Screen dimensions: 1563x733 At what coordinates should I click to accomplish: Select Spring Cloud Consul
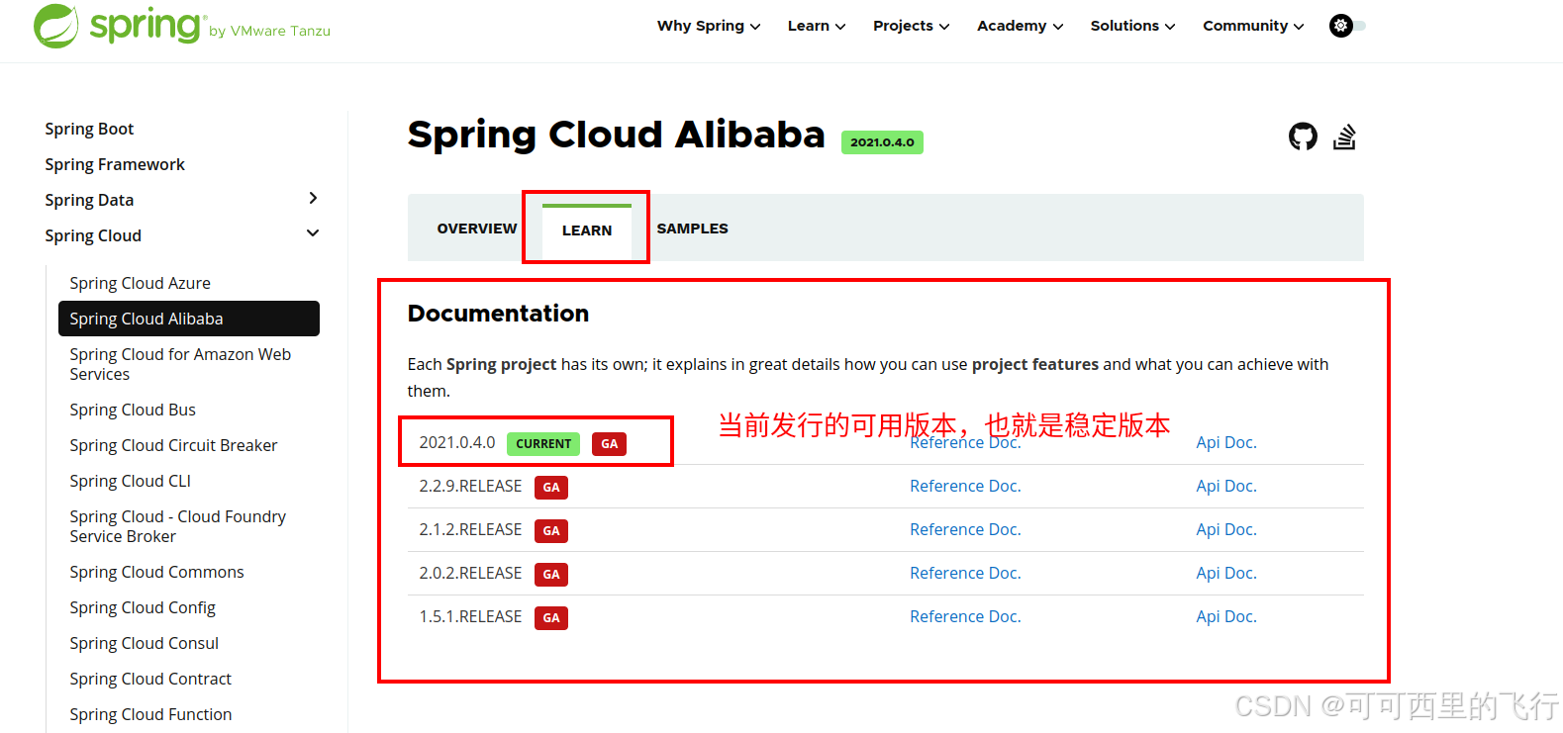[144, 643]
